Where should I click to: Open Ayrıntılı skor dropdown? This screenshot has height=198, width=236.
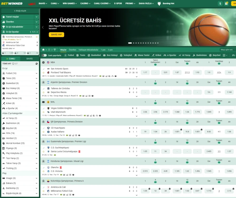pos(8,49)
